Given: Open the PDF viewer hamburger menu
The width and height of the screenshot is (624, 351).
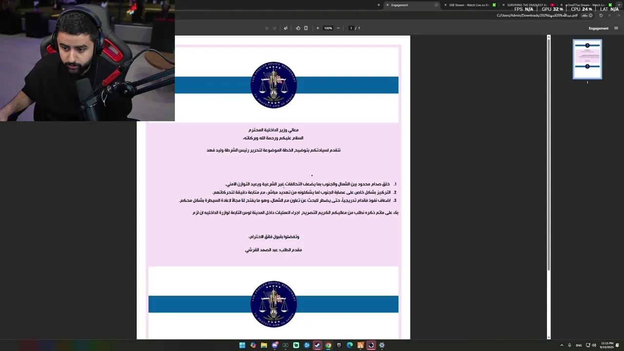Looking at the screenshot, I should pyautogui.click(x=617, y=28).
